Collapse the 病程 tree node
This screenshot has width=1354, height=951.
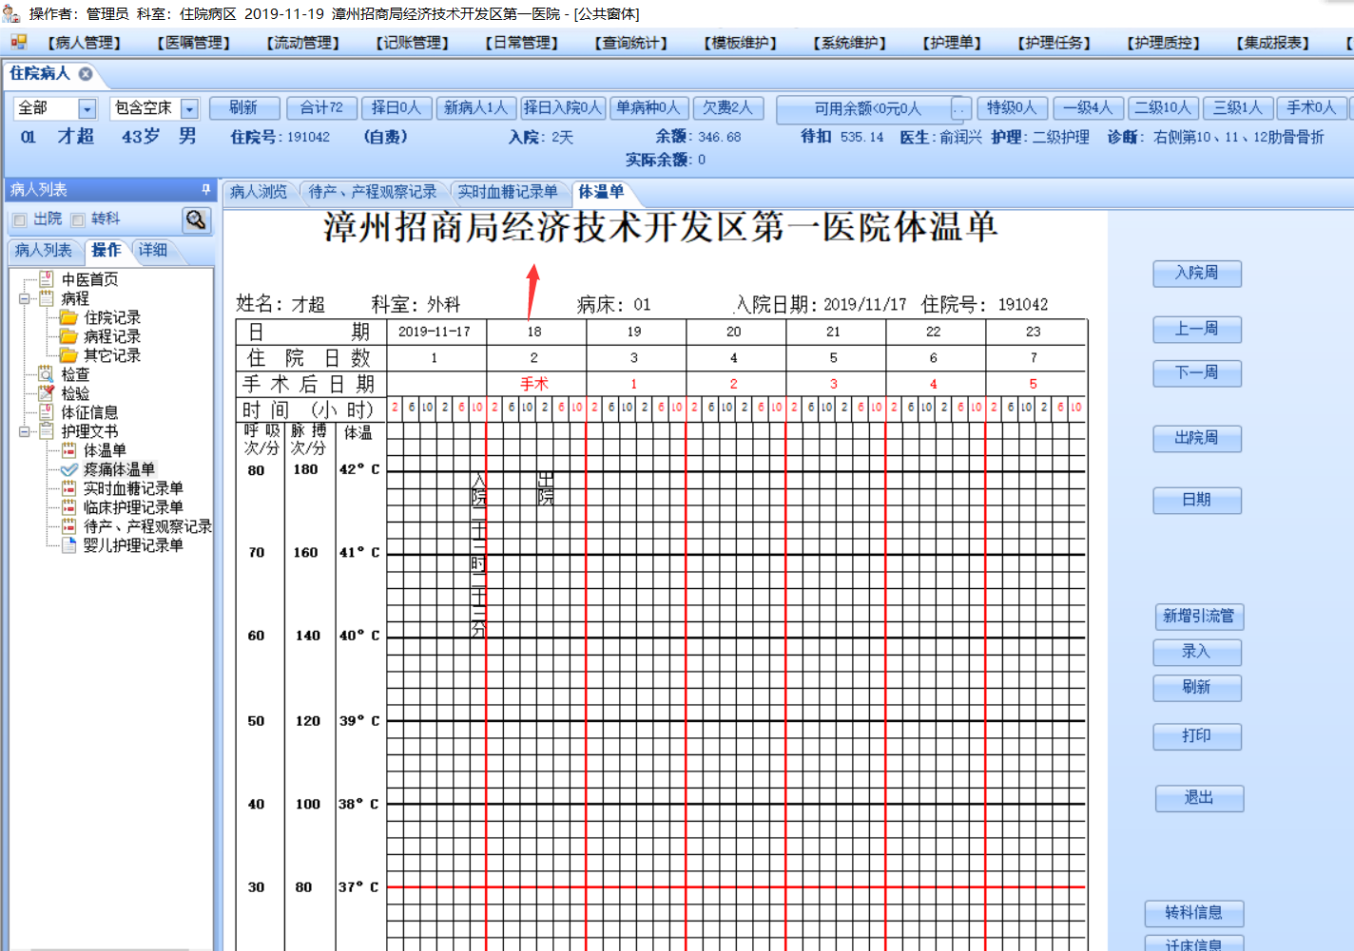pos(24,298)
